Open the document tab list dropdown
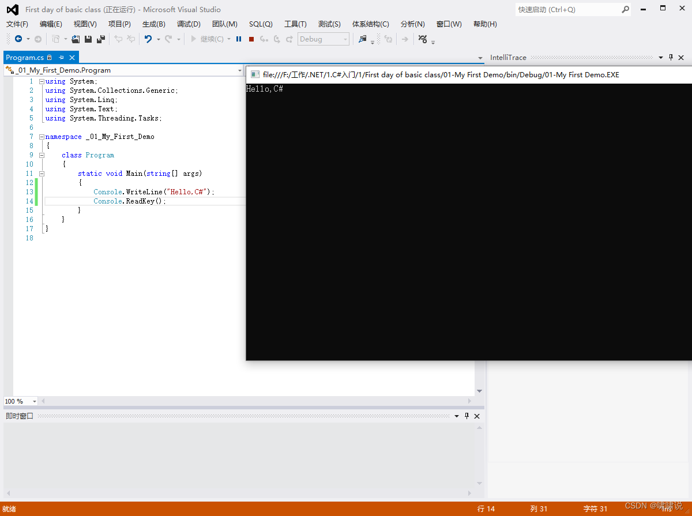This screenshot has width=692, height=516. coord(480,58)
